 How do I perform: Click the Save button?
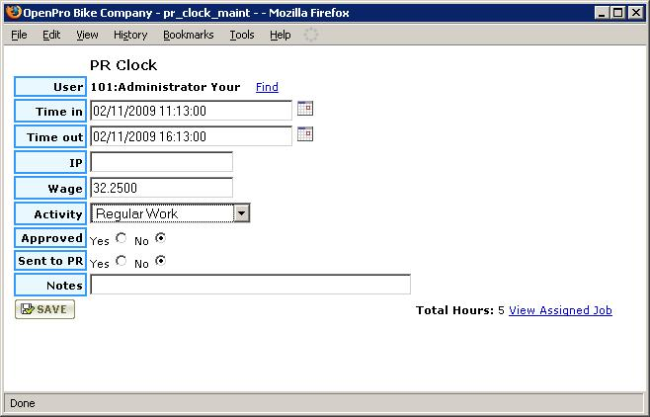[44, 309]
